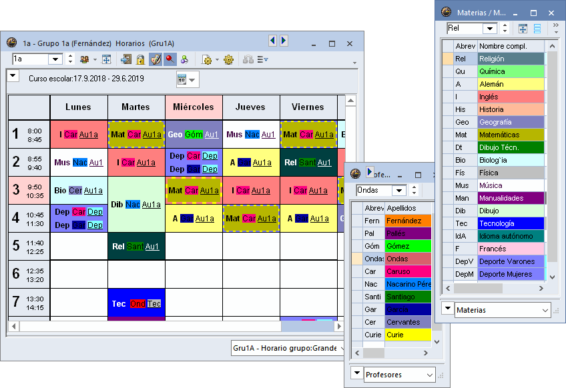Click the blue stacked rows icon in the Materias window
This screenshot has width=566, height=388.
click(x=537, y=29)
